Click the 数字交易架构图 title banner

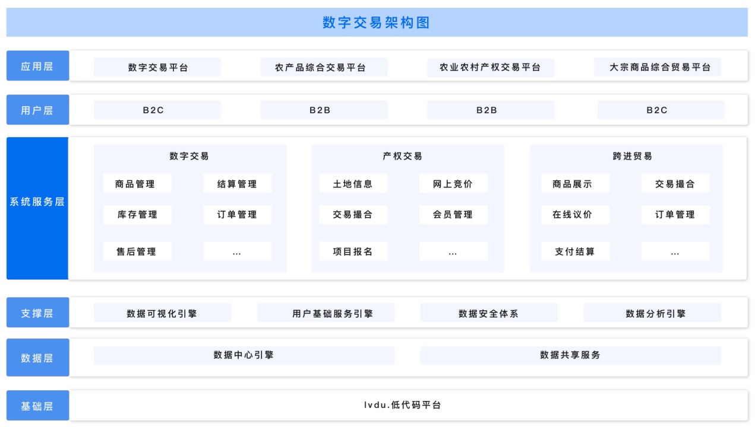click(377, 23)
